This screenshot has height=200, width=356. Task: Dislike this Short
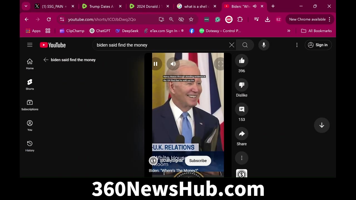tap(242, 85)
